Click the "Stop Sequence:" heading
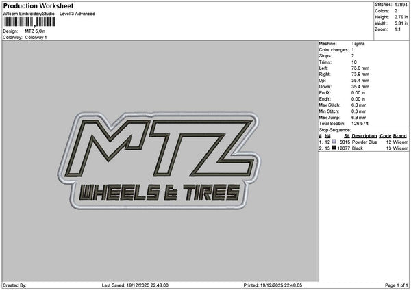This screenshot has width=411, height=290. [335, 130]
